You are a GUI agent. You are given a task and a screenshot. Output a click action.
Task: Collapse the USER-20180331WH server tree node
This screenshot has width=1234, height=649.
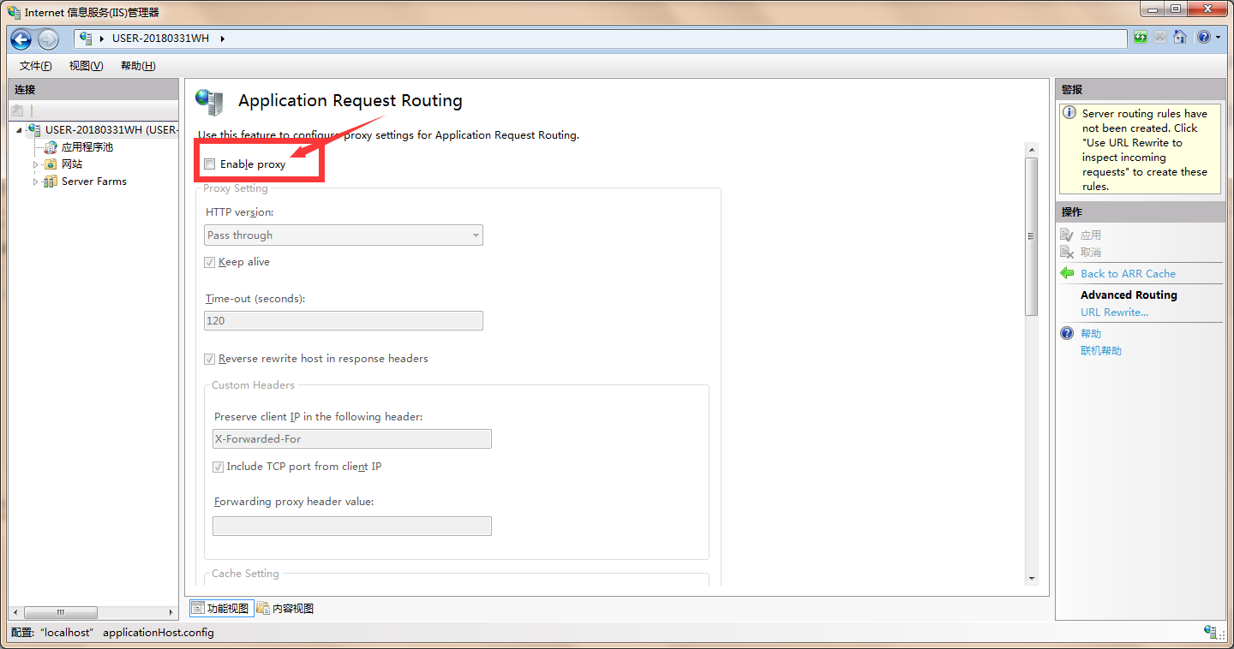click(19, 130)
